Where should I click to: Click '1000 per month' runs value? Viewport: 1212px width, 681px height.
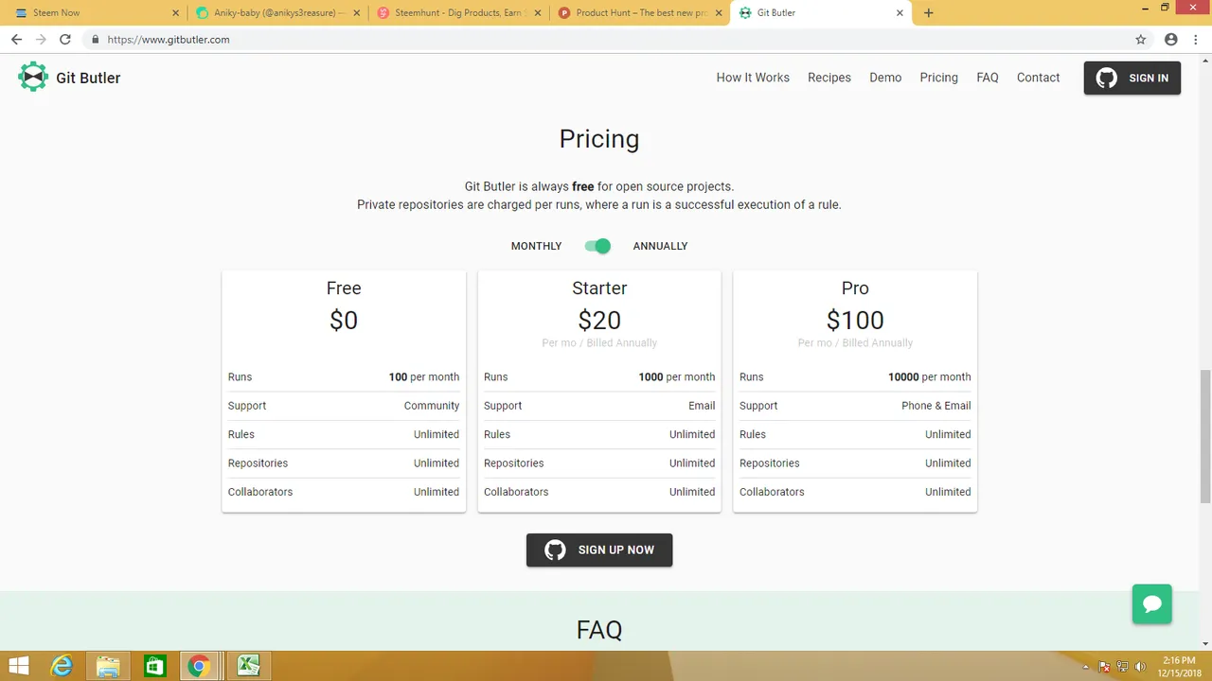676,376
